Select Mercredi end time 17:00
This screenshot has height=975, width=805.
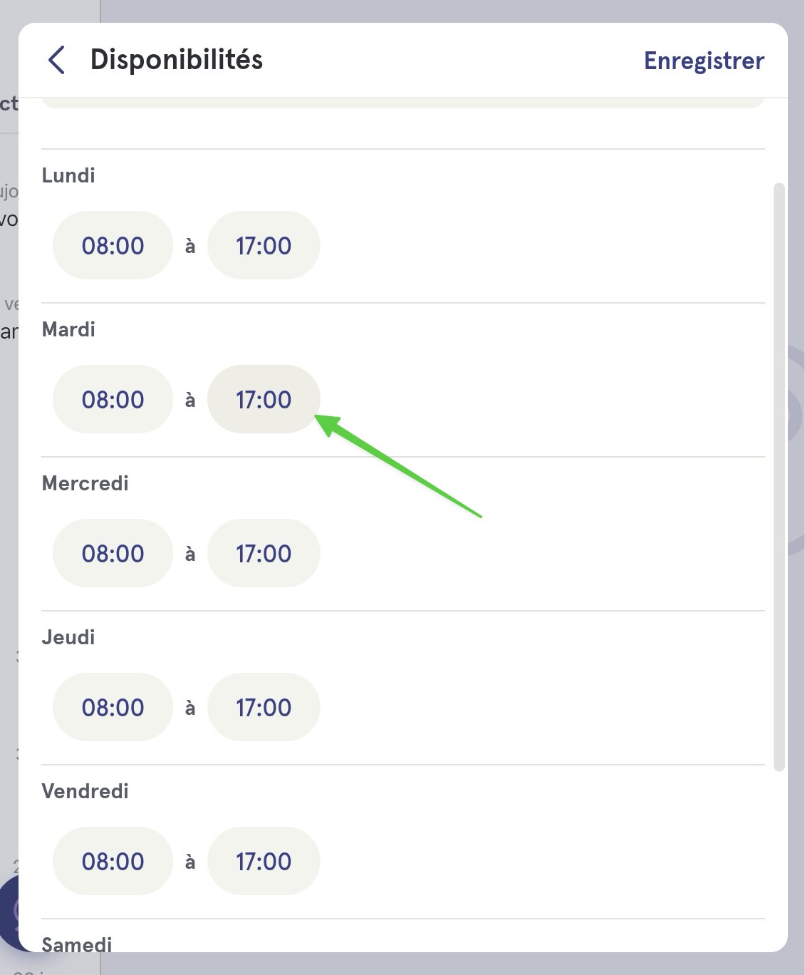pyautogui.click(x=264, y=553)
